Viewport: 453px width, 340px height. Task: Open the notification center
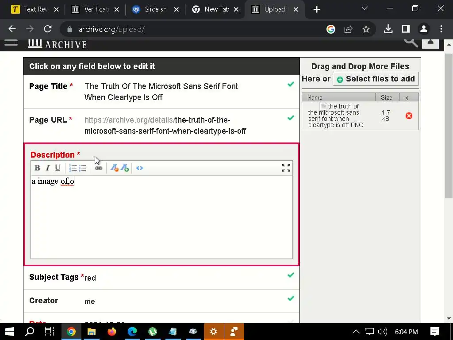click(x=435, y=332)
